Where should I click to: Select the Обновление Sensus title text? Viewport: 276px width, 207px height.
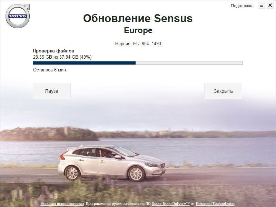(x=138, y=19)
